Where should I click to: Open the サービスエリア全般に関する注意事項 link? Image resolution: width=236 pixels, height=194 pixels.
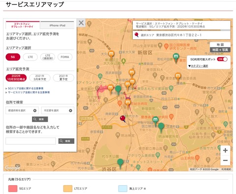coord(29,93)
